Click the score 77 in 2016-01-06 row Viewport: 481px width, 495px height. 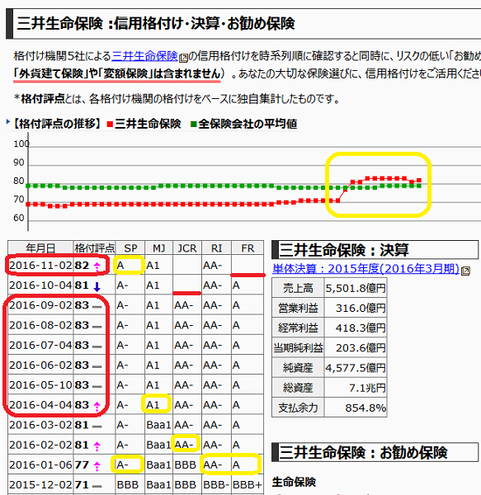[x=82, y=464]
